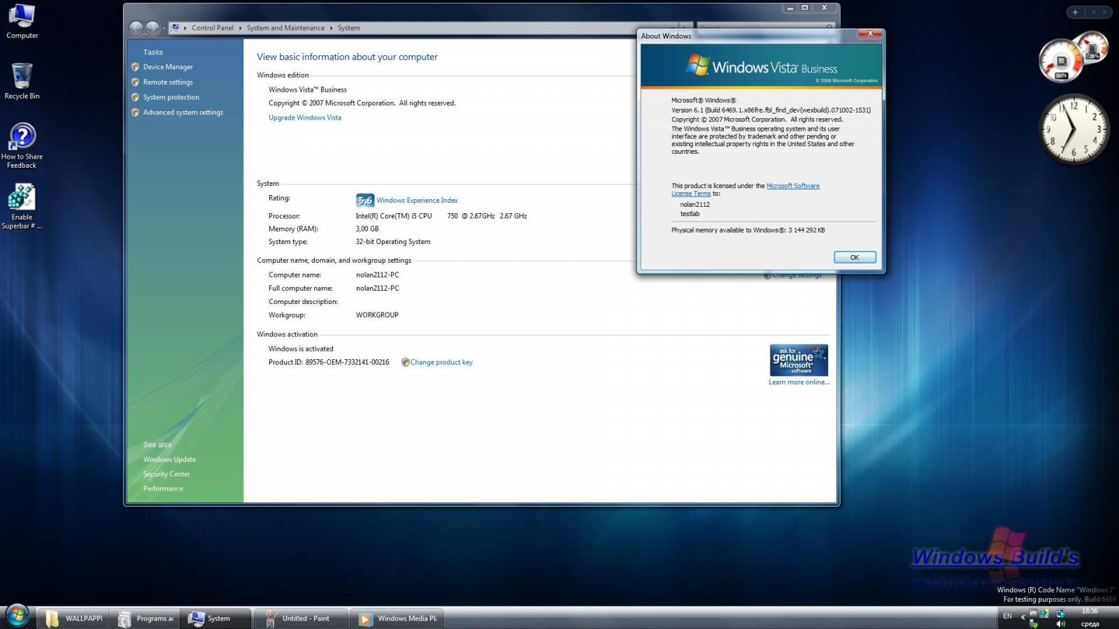Select the Recycle Bin desktop icon

click(22, 81)
